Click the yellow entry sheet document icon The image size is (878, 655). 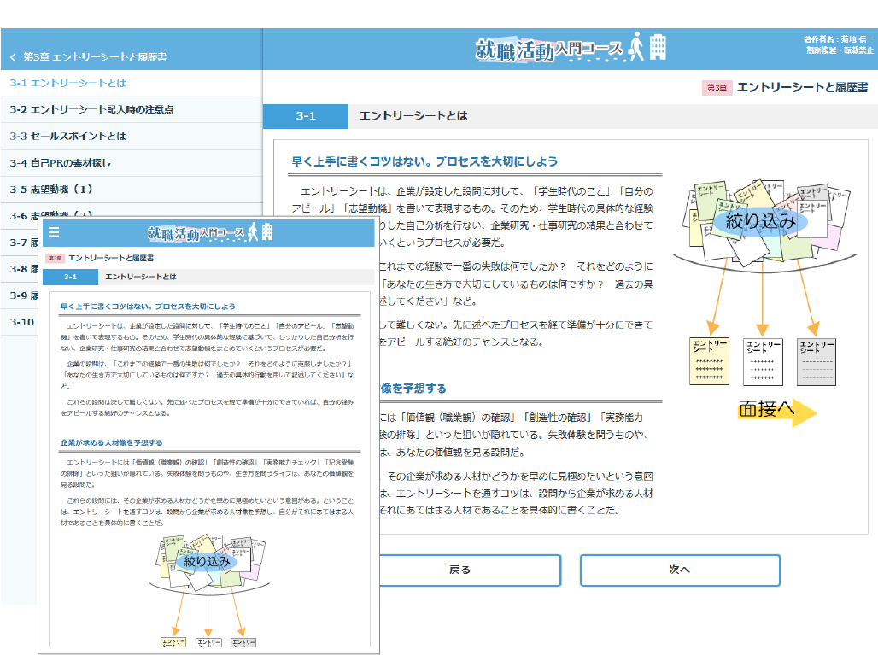click(x=710, y=360)
